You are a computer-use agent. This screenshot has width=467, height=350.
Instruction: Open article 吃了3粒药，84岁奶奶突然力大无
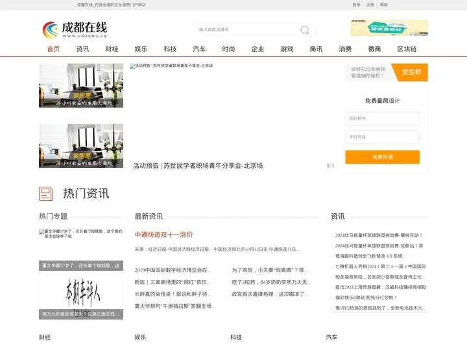271,282
